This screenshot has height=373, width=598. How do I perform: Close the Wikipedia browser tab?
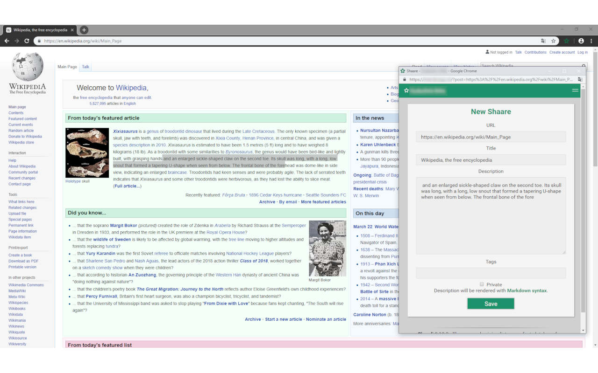click(72, 30)
